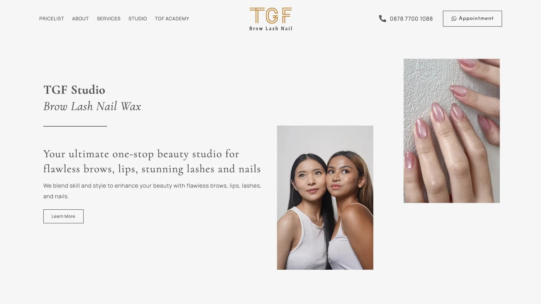
Task: Click the TGF gold logo
Action: tap(271, 16)
